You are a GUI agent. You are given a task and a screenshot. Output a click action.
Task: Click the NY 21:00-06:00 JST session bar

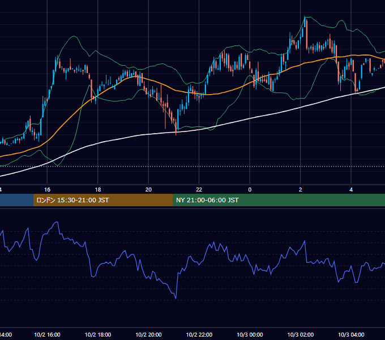[x=279, y=200]
